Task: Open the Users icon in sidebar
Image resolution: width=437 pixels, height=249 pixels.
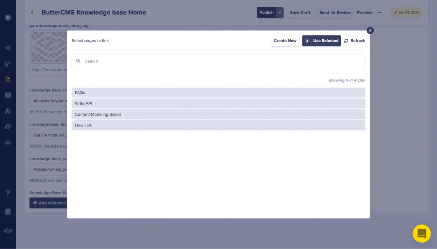Action: tap(8, 142)
